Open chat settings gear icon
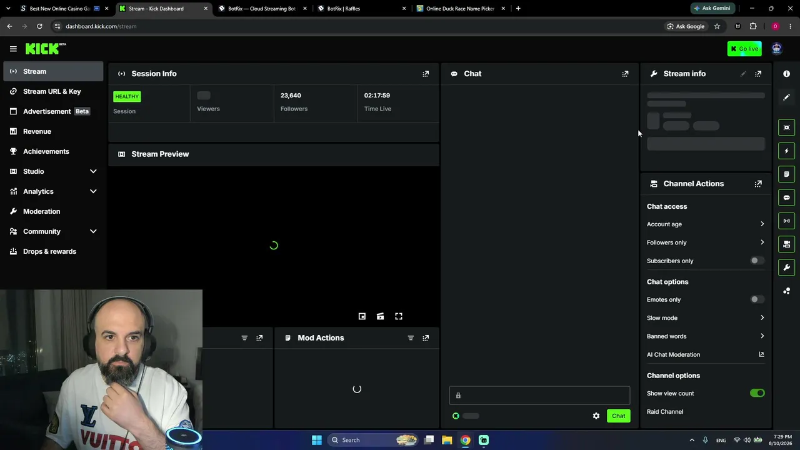Screen dimensions: 800x450 click(x=596, y=416)
